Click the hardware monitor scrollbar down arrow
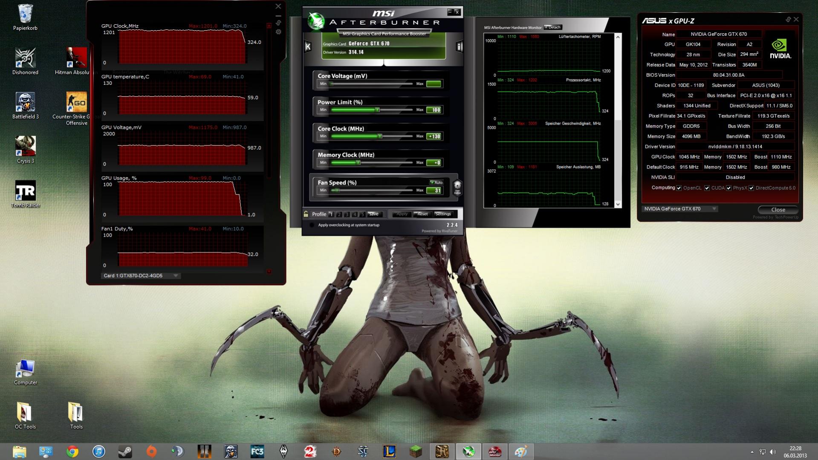This screenshot has height=460, width=818. pos(618,205)
